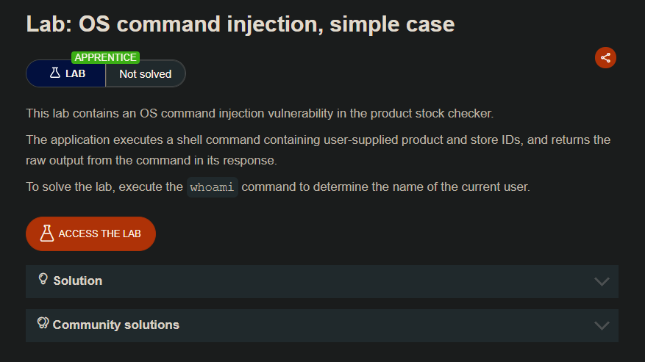Click the lightbulb icon beside Solution
Screen dimensions: 645x362
43,279
